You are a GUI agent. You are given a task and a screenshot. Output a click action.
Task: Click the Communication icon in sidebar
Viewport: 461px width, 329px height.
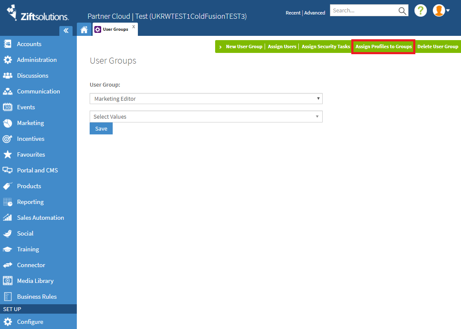pos(8,91)
